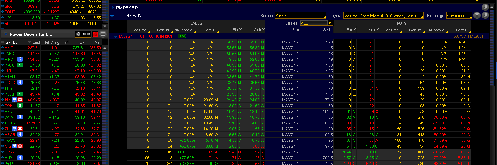The image size is (497, 165).
Task: Click the 200 strike price cell
Action: tap(316, 152)
